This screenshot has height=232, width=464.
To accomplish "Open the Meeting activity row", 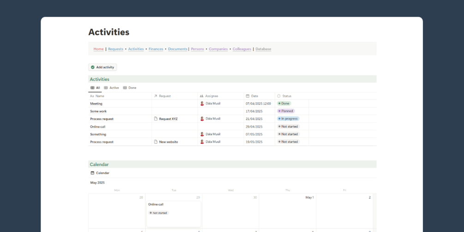I will pyautogui.click(x=96, y=104).
